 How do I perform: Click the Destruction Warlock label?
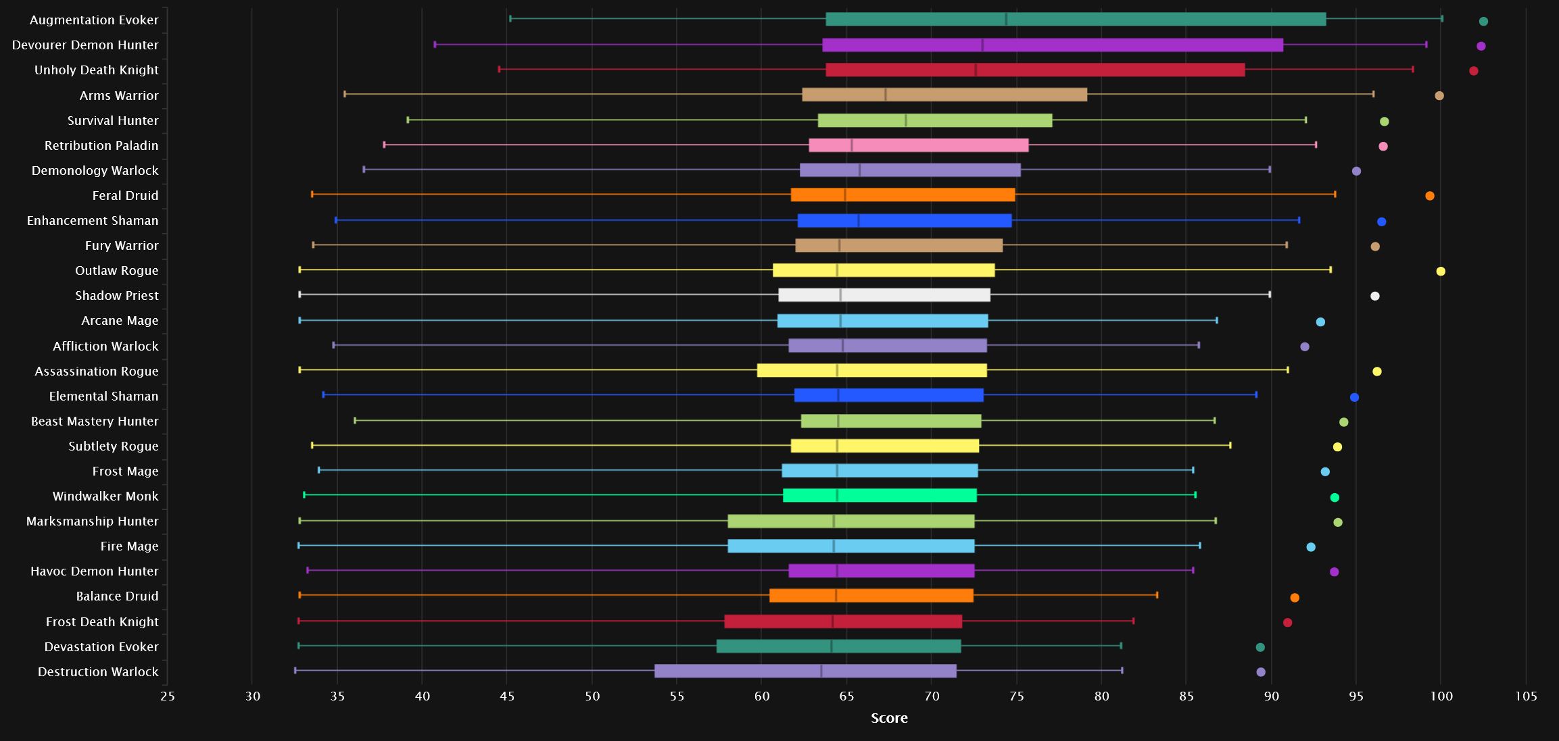[x=98, y=672]
